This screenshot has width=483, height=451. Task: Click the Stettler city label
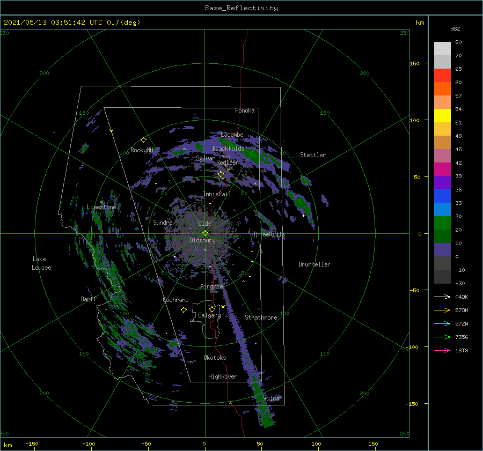313,155
